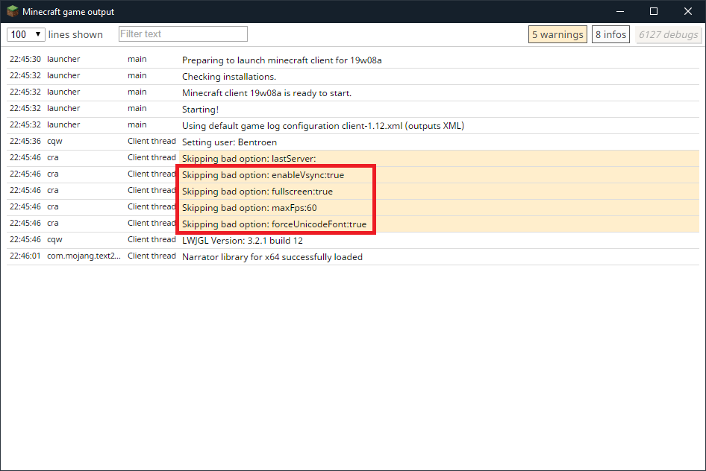Image resolution: width=706 pixels, height=471 pixels.
Task: Close the Minecraft game output window
Action: tap(688, 11)
